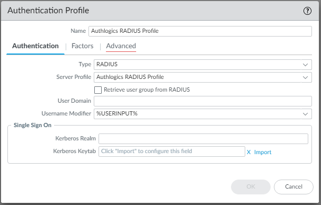Open the help question mark icon

pyautogui.click(x=307, y=11)
